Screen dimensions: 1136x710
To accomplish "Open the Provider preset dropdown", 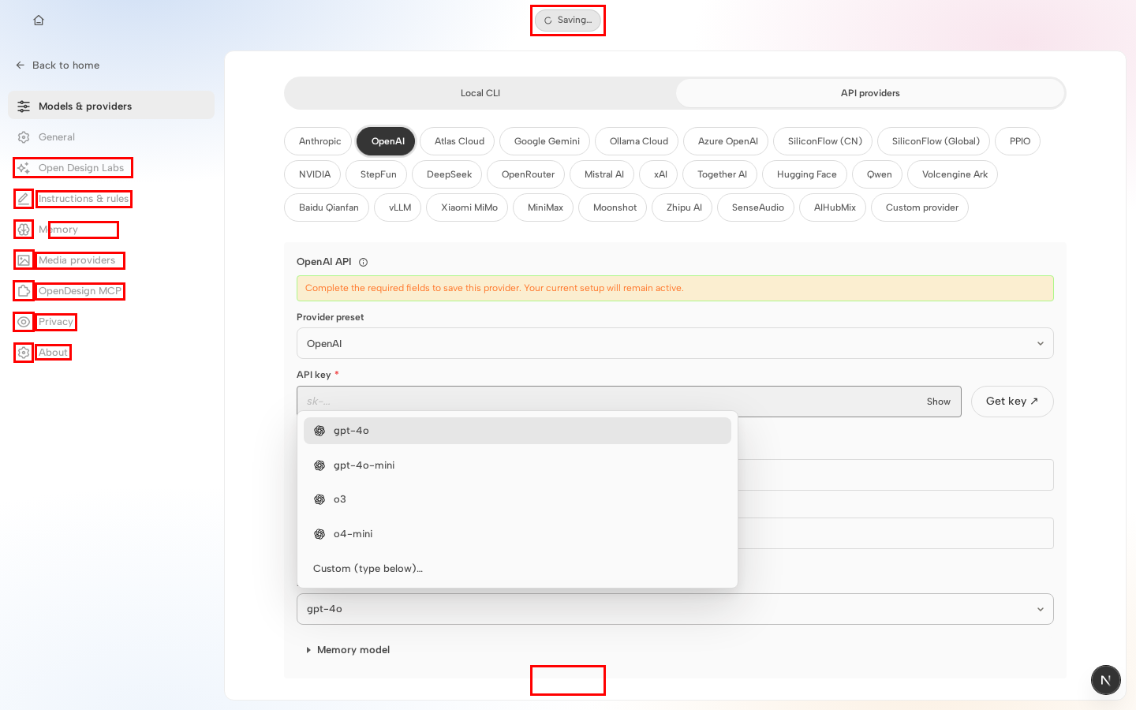I will pos(675,343).
